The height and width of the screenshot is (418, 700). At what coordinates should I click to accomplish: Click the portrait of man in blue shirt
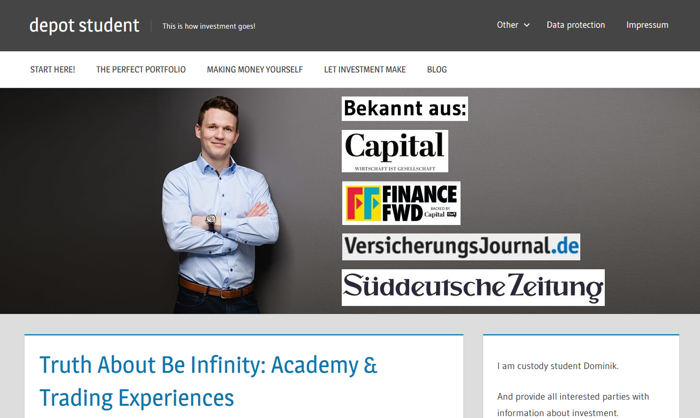(x=220, y=205)
